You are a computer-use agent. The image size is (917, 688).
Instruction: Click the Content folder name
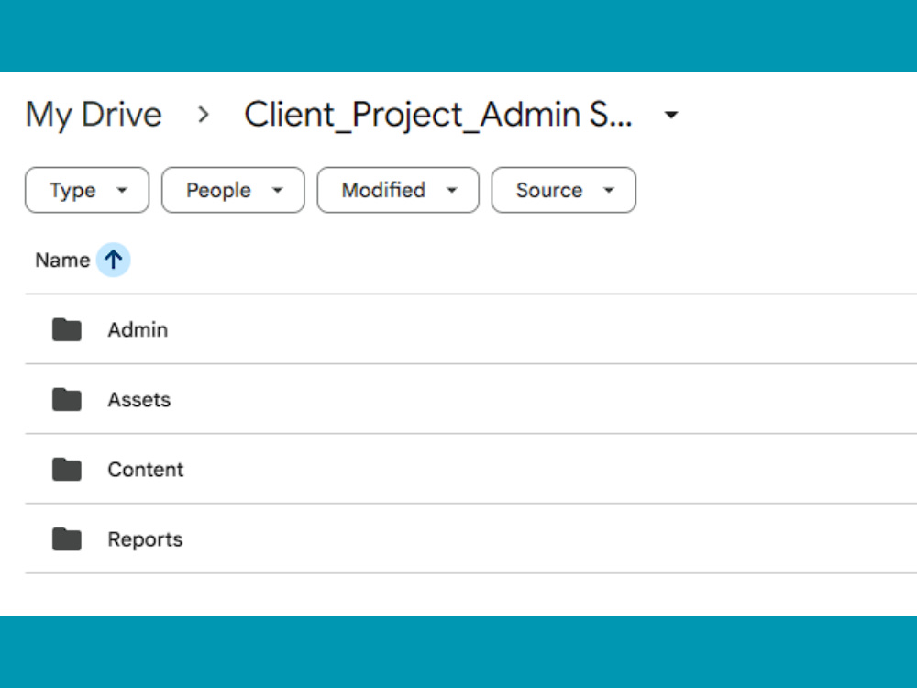(146, 469)
